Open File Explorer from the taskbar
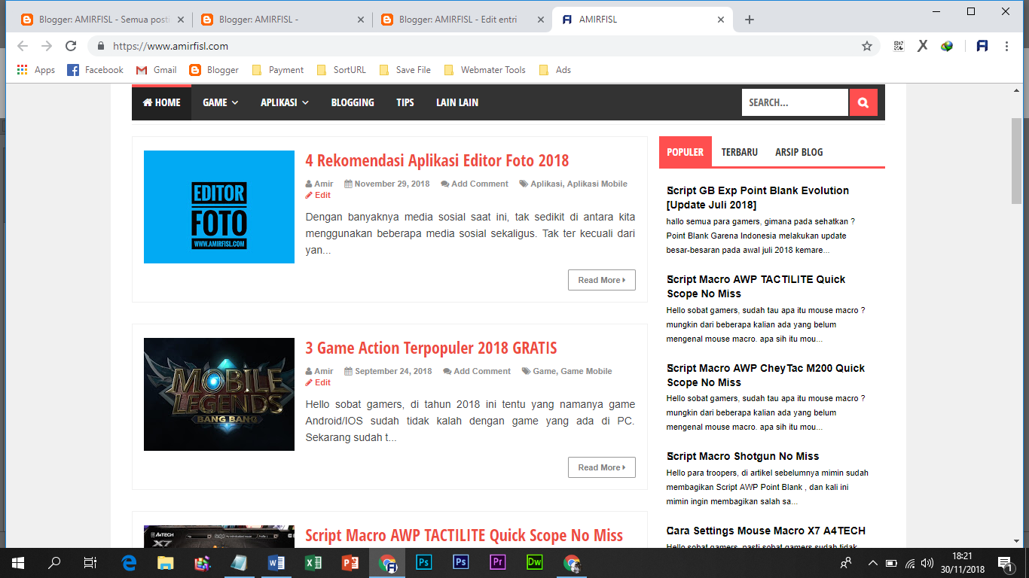Image resolution: width=1029 pixels, height=578 pixels. click(x=166, y=562)
